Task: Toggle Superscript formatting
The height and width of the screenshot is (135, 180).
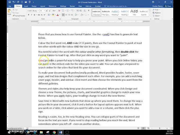Action: click(x=45, y=15)
